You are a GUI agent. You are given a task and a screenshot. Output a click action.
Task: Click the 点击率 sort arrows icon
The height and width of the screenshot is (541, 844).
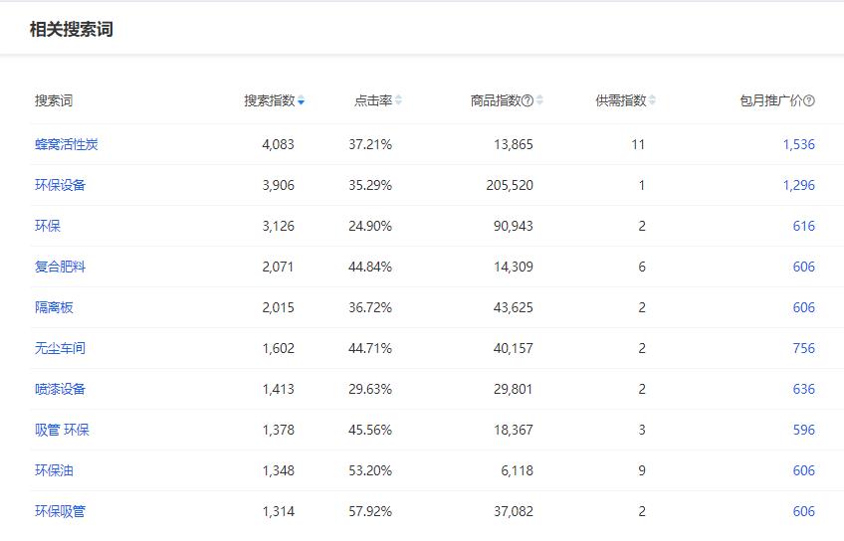coord(398,100)
